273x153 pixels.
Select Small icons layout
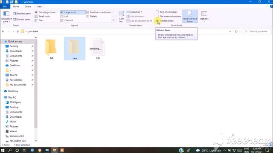point(42,16)
